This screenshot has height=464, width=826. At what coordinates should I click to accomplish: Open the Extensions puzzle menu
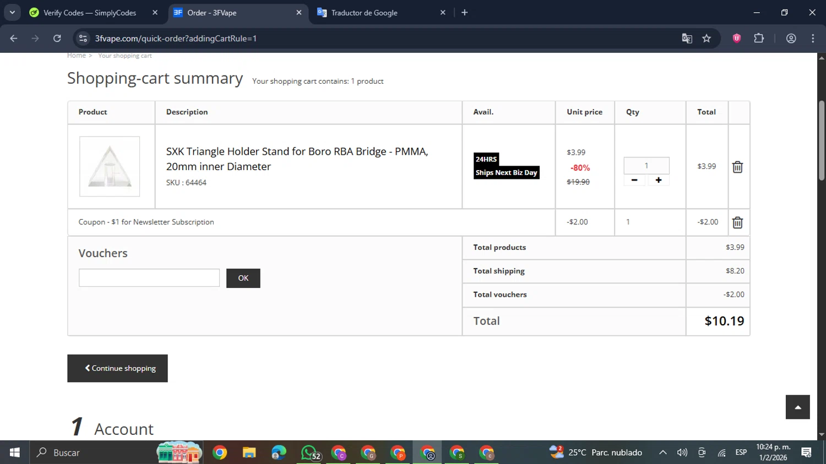[x=759, y=39]
